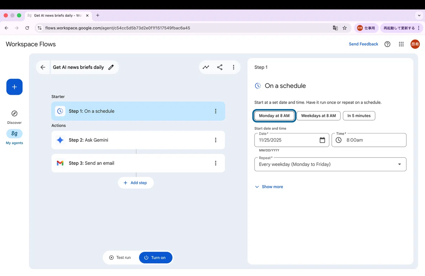The height and width of the screenshot is (276, 425).
Task: Open the Discover compass icon
Action: 15,114
